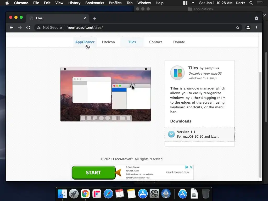Open Safari from the Dock
The image size is (268, 201).
pyautogui.click(x=108, y=194)
